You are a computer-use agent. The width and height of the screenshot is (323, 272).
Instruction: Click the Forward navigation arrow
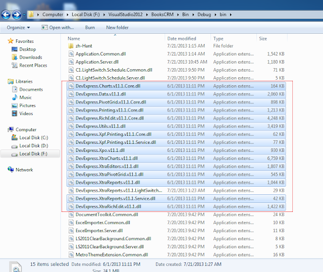coord(17,15)
